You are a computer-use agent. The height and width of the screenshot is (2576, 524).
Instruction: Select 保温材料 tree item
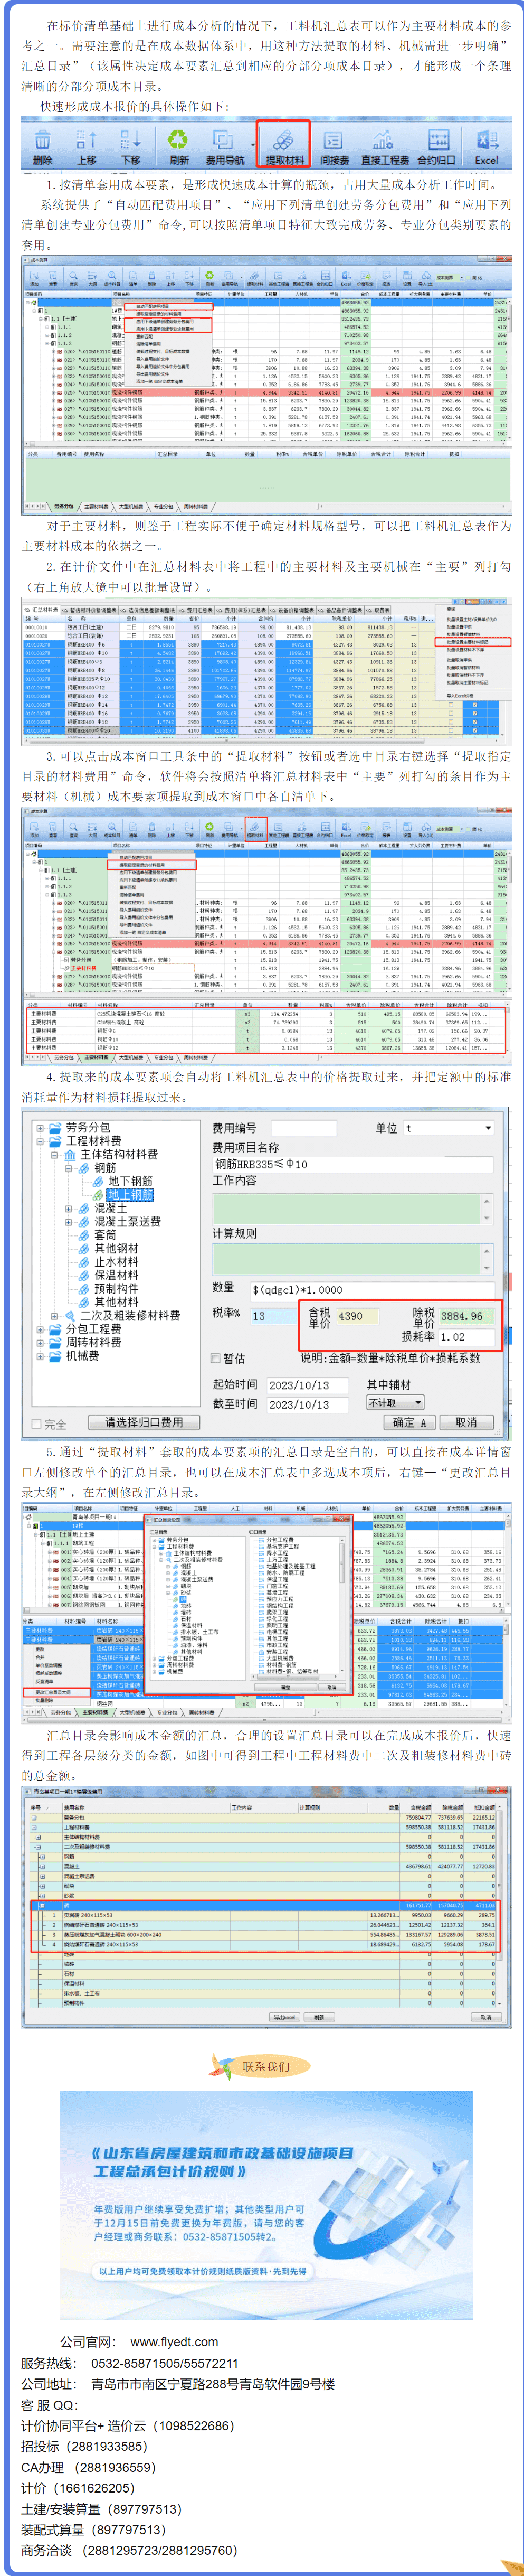pos(116,1276)
